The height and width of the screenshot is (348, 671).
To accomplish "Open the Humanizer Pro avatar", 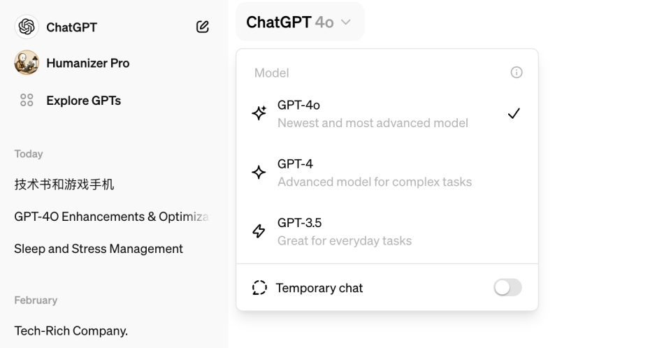I will pyautogui.click(x=27, y=63).
